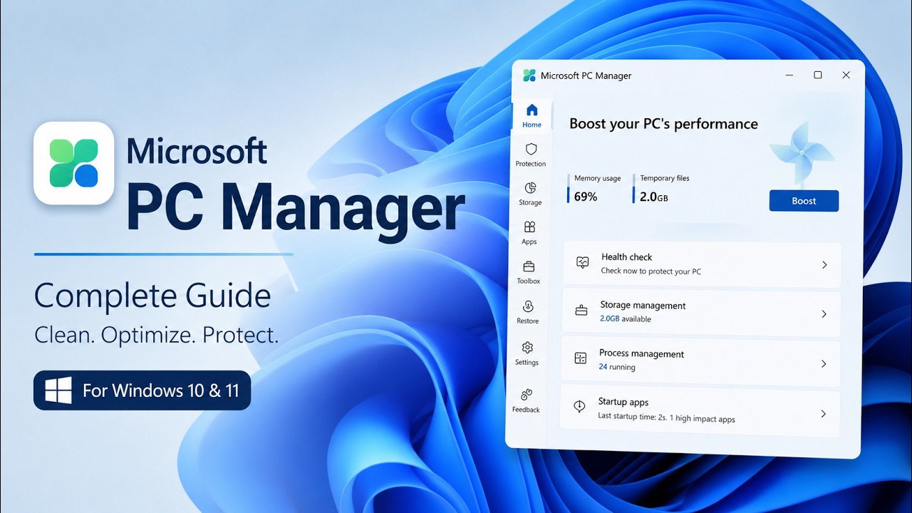Expand the Health check chevron
The width and height of the screenshot is (912, 513).
click(x=824, y=265)
